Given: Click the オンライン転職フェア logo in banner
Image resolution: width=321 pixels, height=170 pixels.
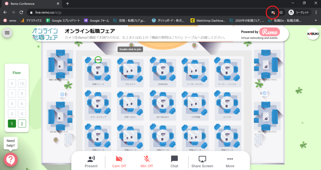Looking at the screenshot, I should click(45, 34).
